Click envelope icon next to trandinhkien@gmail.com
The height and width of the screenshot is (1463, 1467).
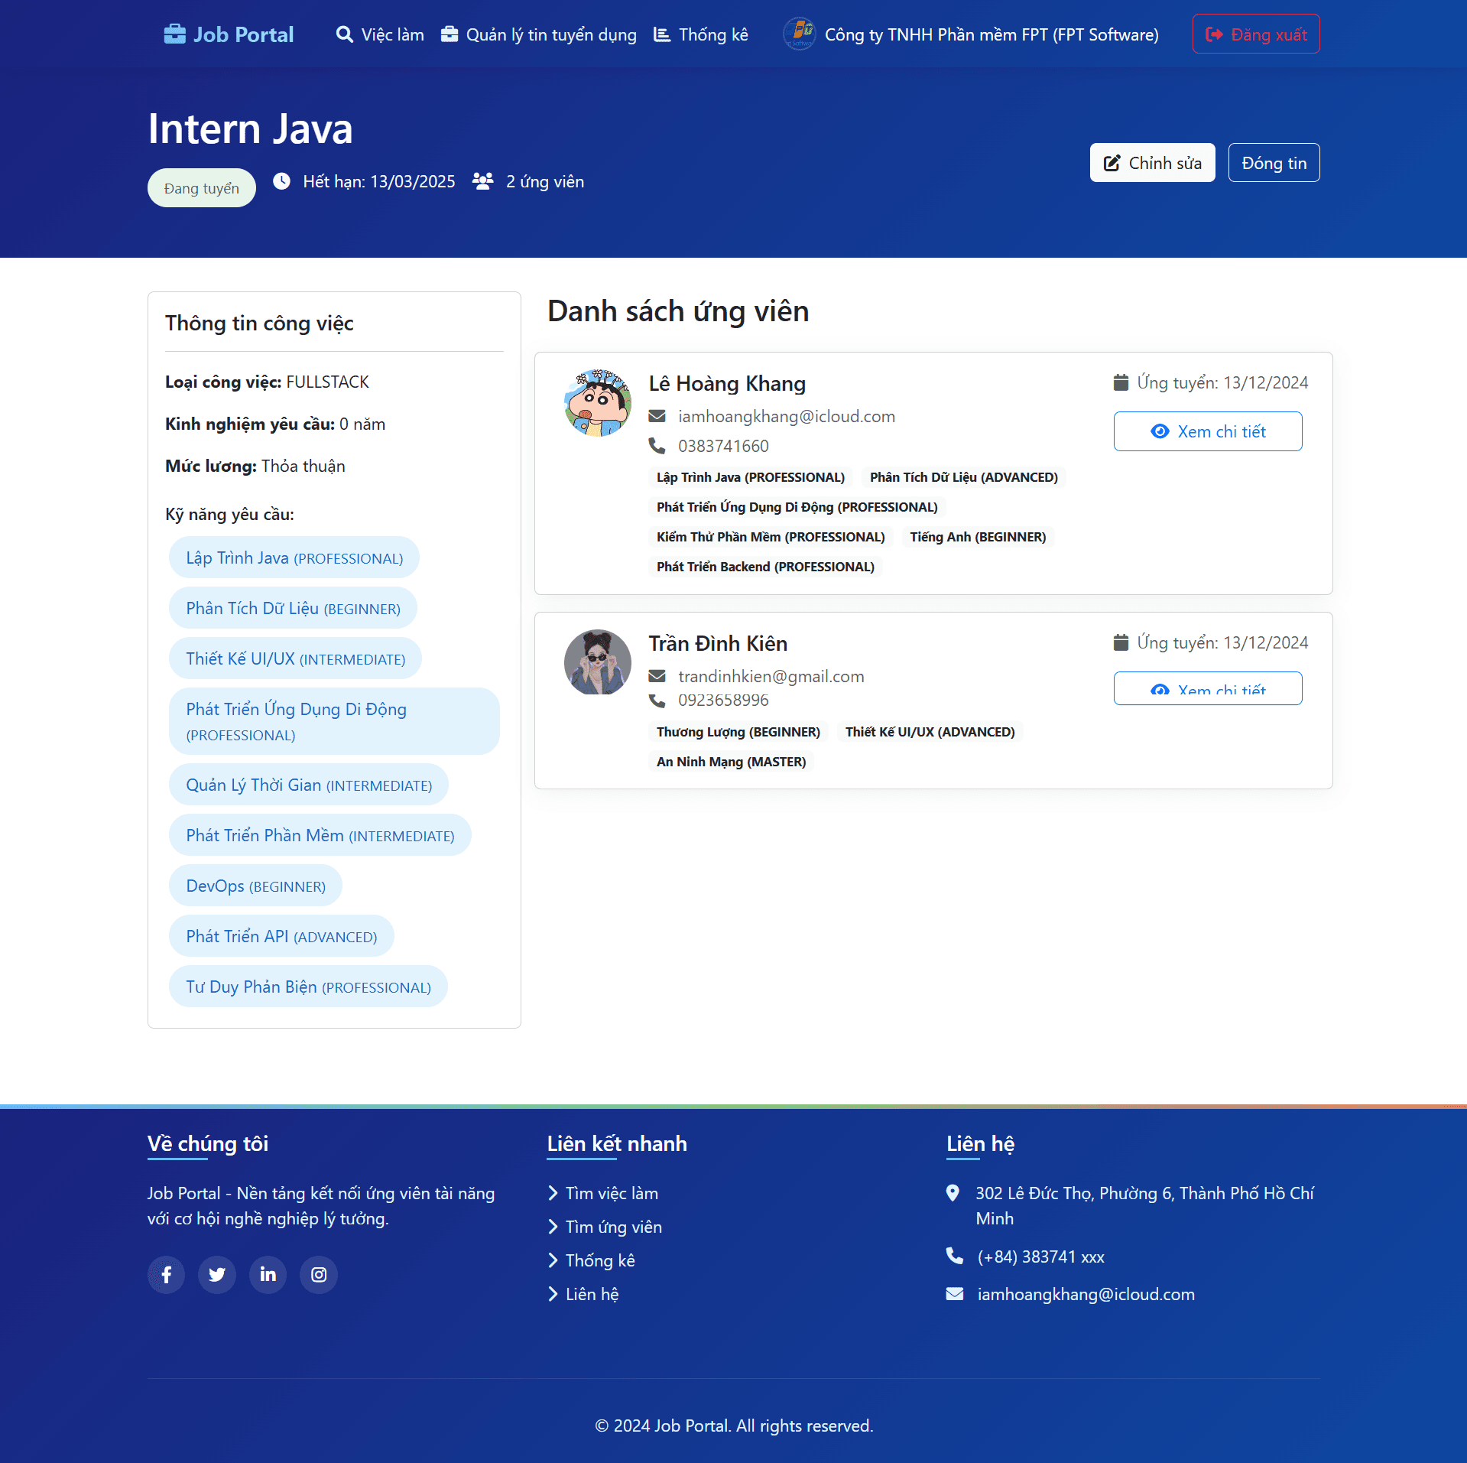click(x=657, y=676)
